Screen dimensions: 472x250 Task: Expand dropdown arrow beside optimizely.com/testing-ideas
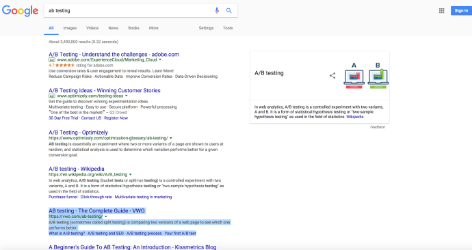click(x=127, y=96)
